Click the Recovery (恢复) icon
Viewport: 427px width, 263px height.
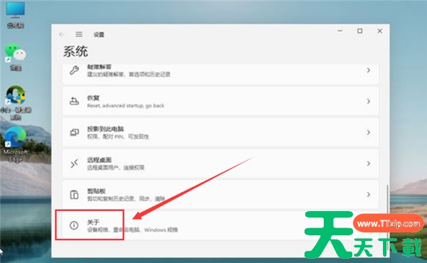click(74, 101)
